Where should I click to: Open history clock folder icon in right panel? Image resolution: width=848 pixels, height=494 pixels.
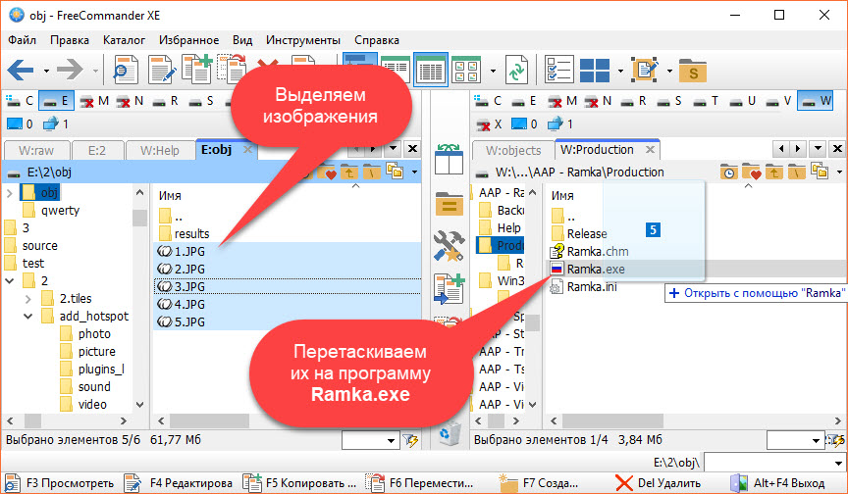point(729,173)
